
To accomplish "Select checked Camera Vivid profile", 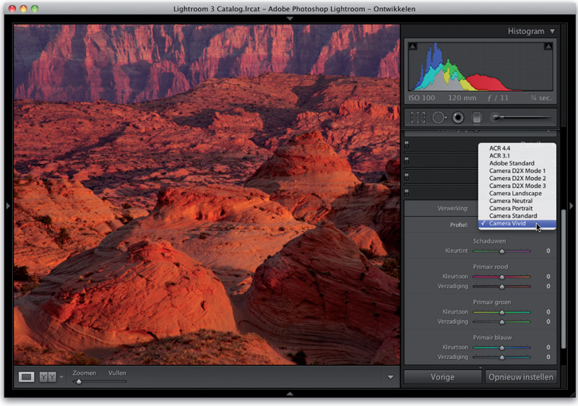I will (517, 224).
